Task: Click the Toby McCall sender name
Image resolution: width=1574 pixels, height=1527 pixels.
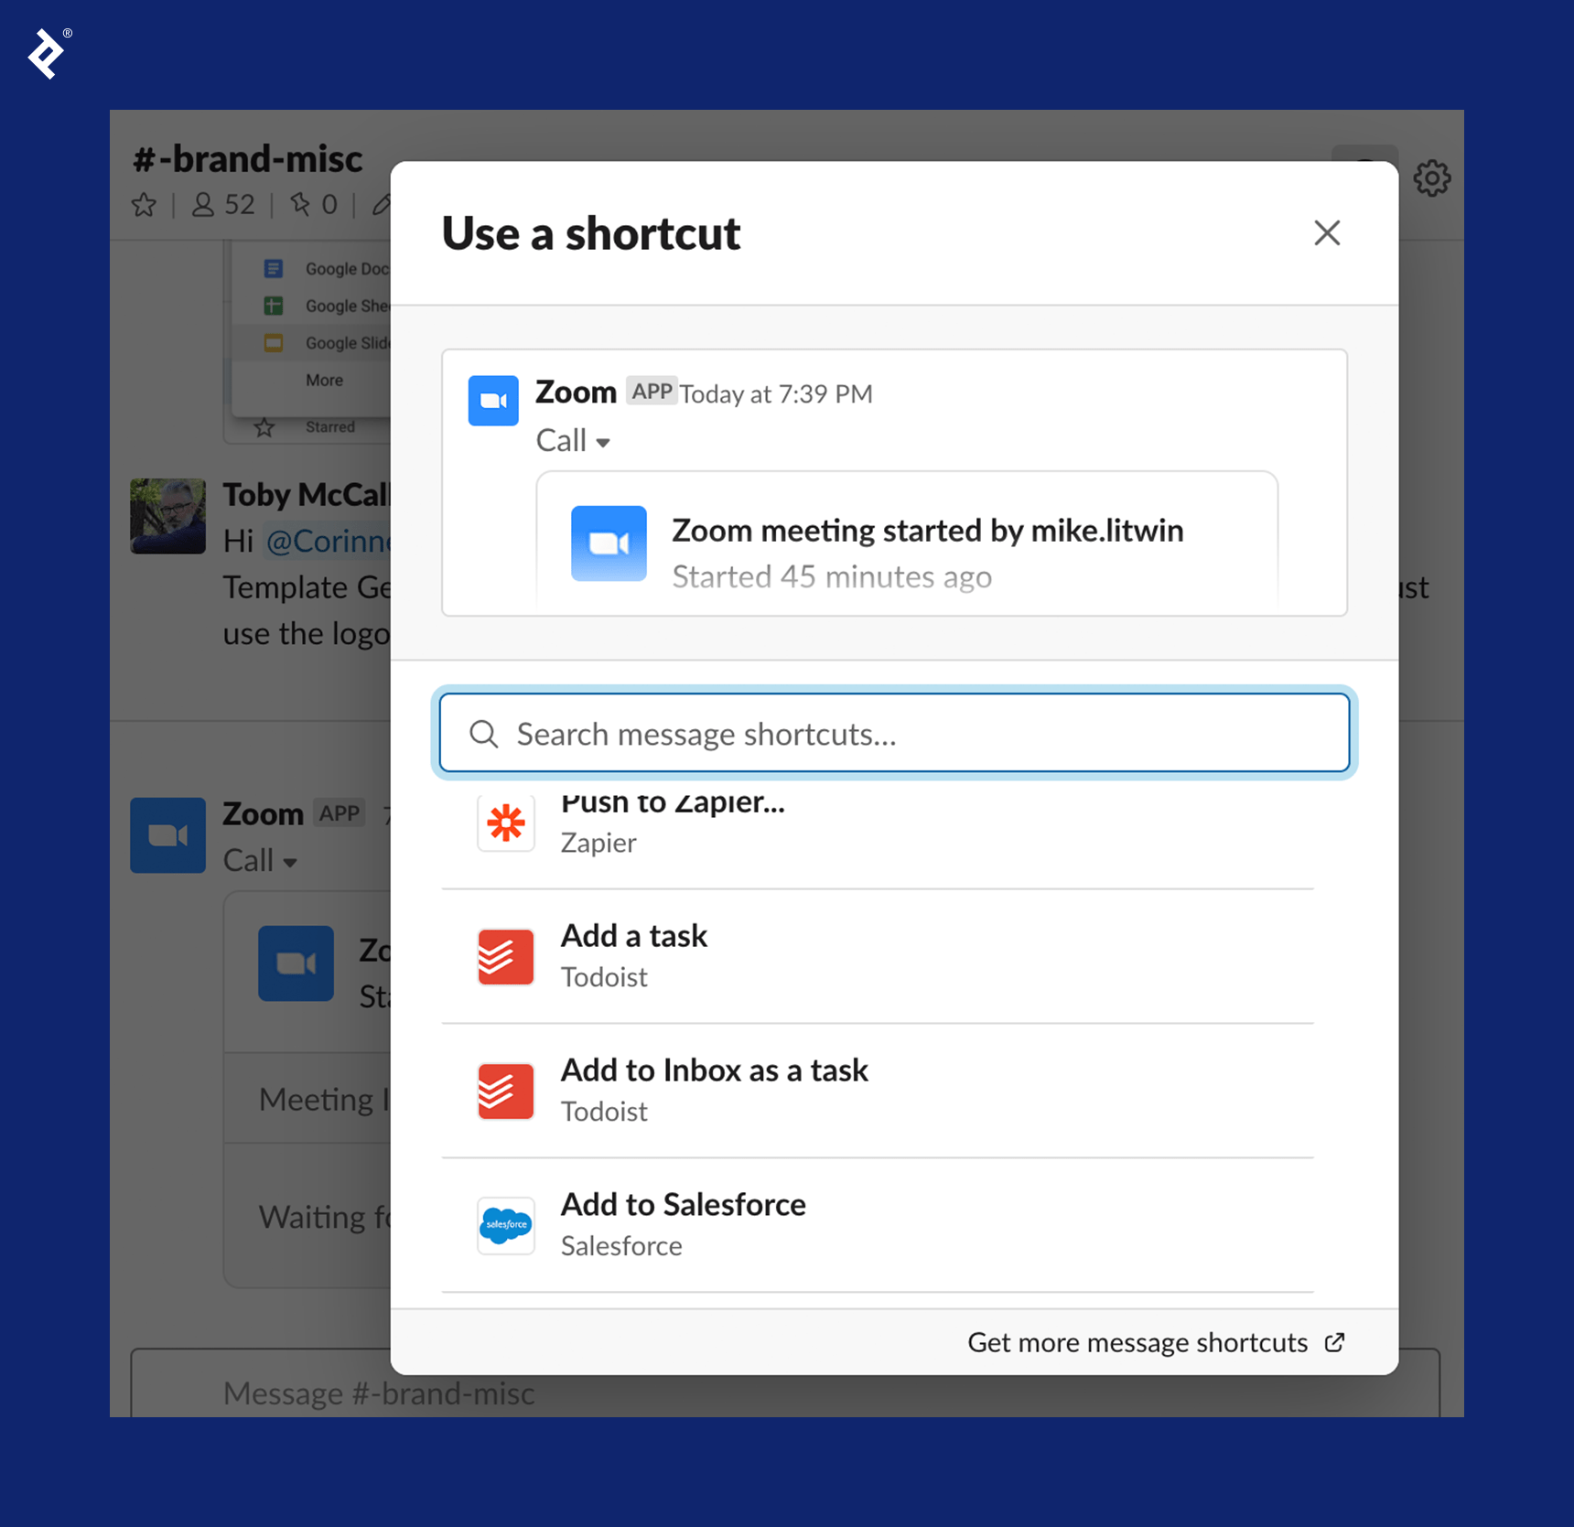Action: pos(307,495)
